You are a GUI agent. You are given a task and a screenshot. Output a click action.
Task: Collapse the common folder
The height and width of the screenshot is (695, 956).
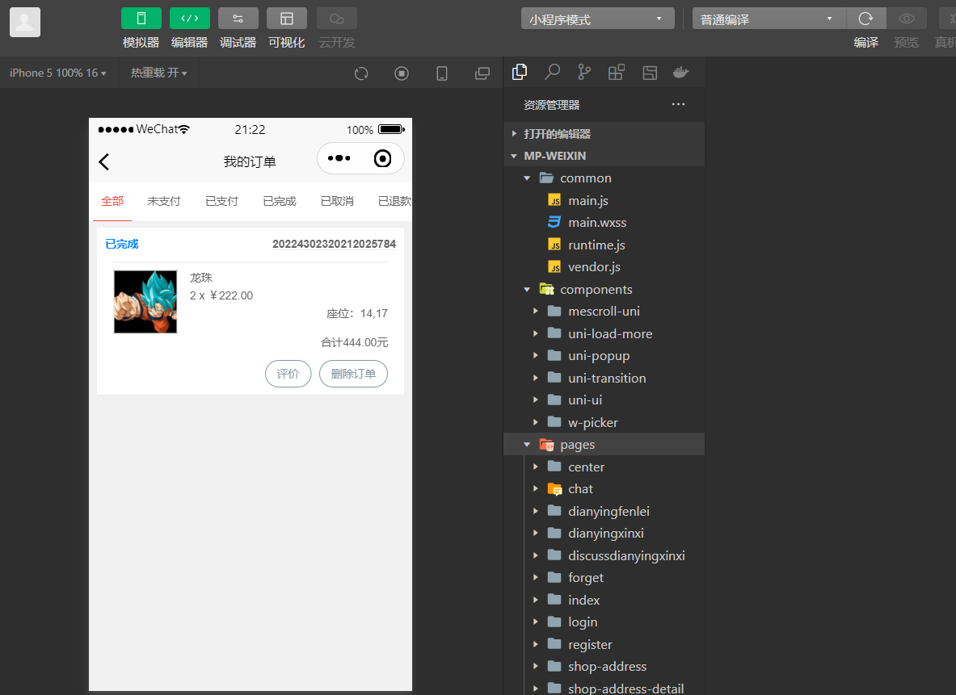coord(604,178)
